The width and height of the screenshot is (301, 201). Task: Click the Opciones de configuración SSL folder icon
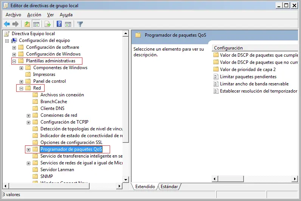coord(35,142)
